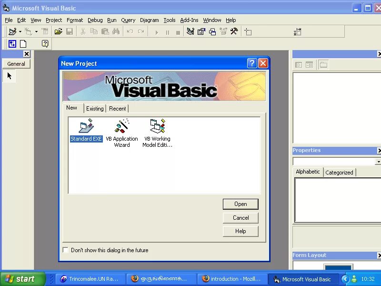The image size is (381, 286).
Task: Click the Cut scissors icon
Action: (83, 31)
